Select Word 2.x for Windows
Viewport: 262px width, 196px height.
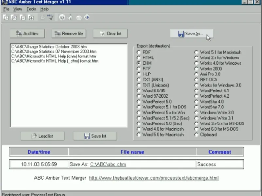tap(217, 58)
